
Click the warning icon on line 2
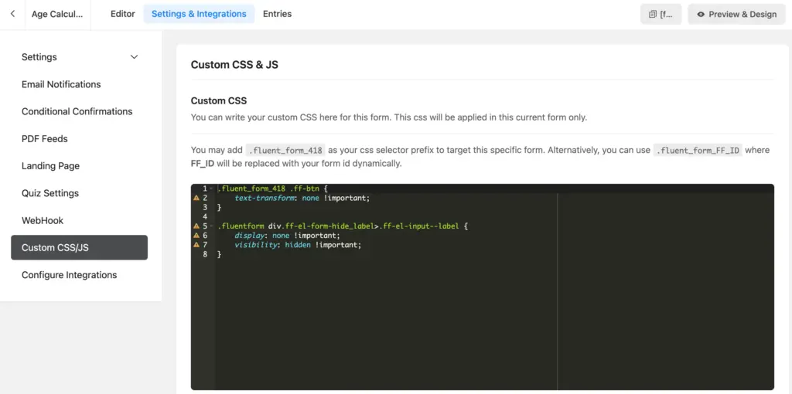click(x=196, y=199)
